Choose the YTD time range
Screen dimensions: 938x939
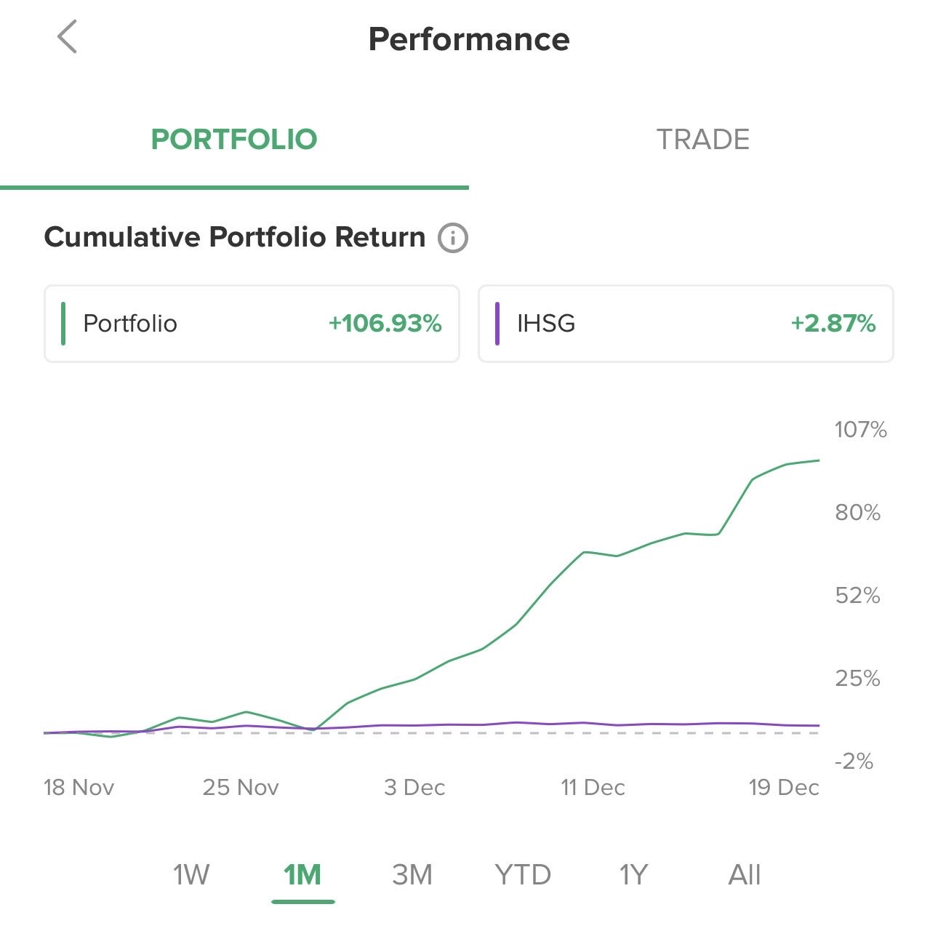click(523, 874)
